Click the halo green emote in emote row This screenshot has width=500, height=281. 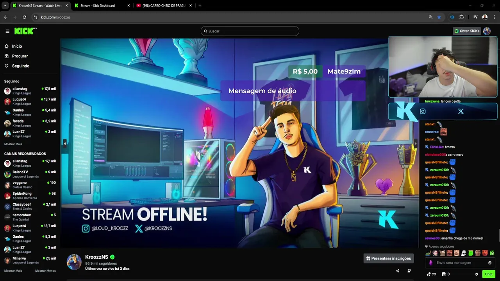pyautogui.click(x=471, y=253)
